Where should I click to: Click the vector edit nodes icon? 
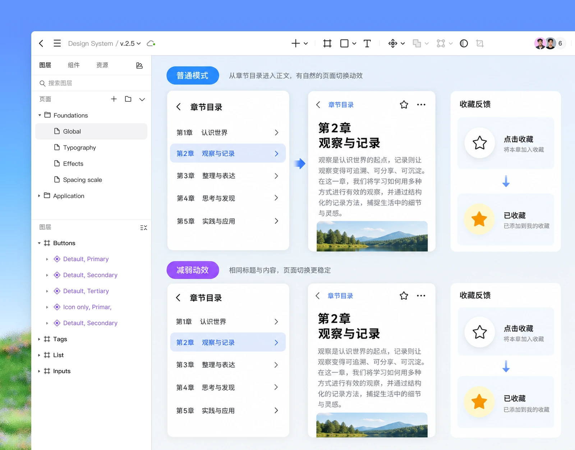click(x=441, y=43)
